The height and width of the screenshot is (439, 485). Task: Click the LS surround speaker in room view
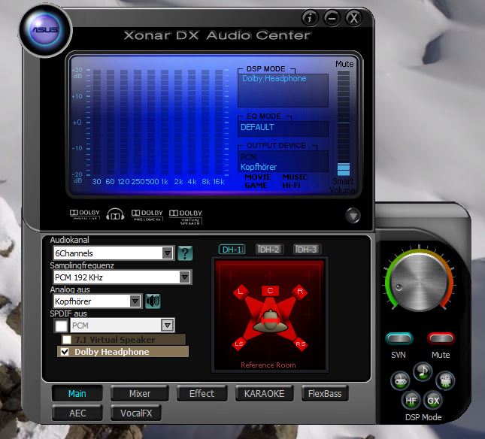pyautogui.click(x=239, y=344)
